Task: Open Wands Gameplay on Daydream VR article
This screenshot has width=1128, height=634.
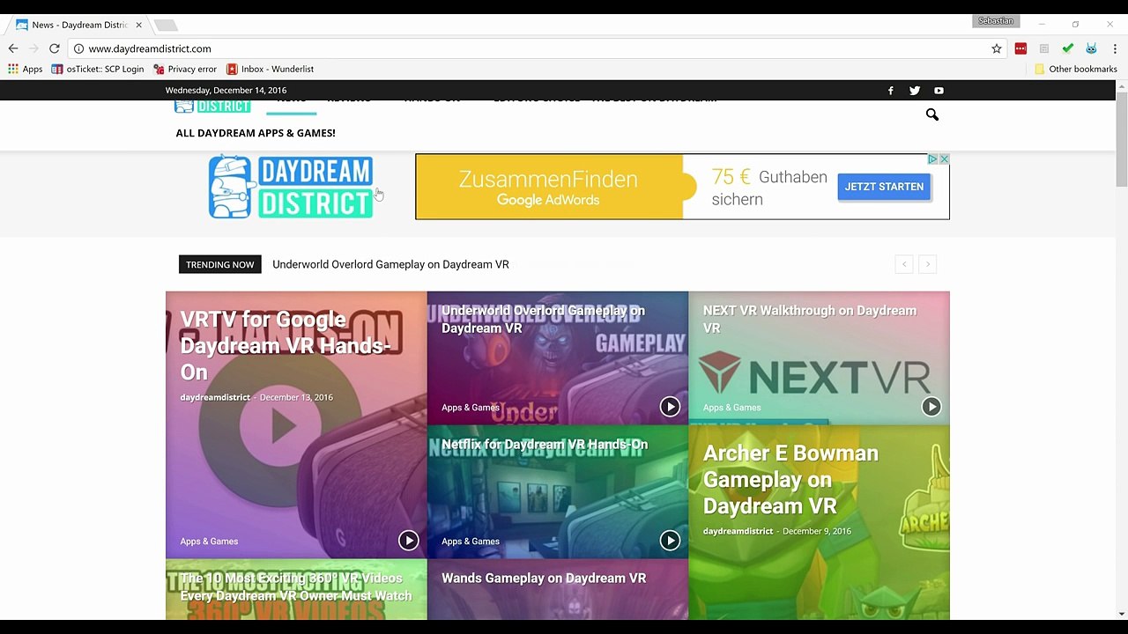Action: 544,579
